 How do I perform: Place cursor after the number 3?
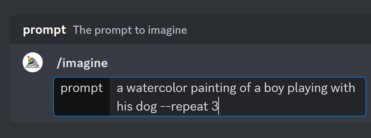click(218, 107)
